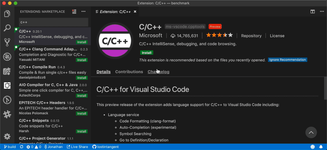Viewport: 327px width, 150px height.
Task: Open the Repository link
Action: point(251,36)
